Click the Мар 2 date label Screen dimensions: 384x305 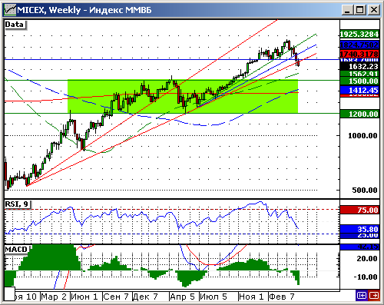54,297
